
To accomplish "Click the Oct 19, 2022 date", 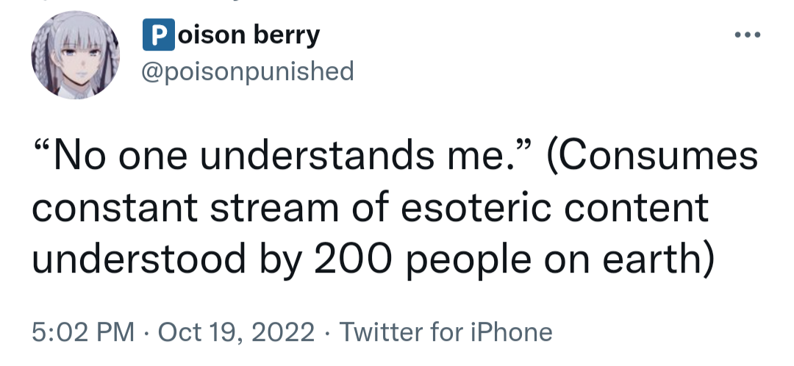I will pos(235,331).
